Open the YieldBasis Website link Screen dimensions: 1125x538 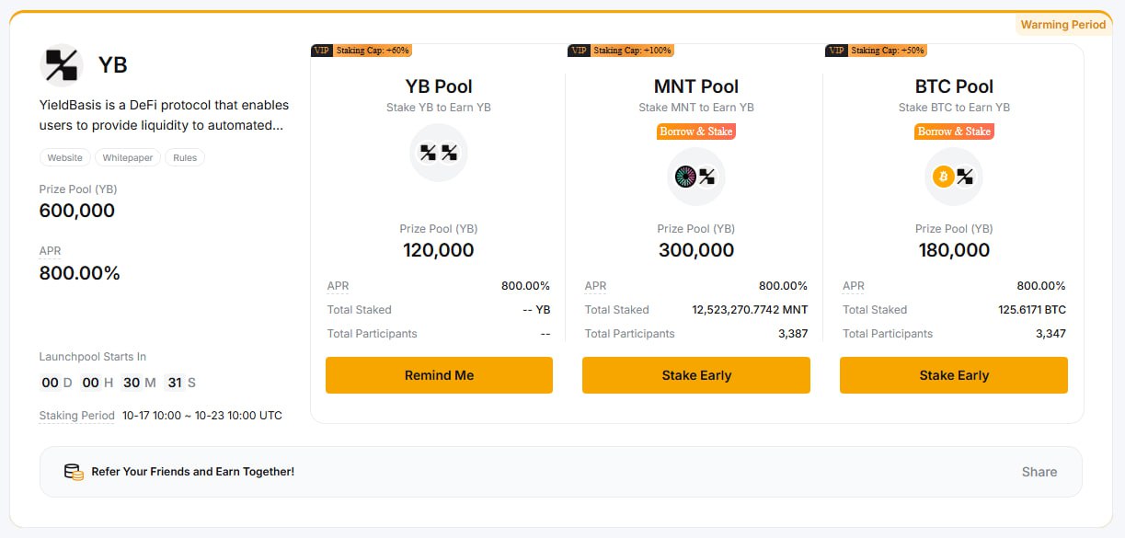[x=65, y=158]
